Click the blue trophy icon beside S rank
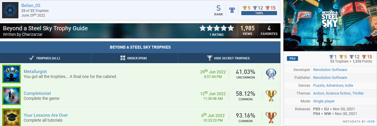 (x=232, y=10)
